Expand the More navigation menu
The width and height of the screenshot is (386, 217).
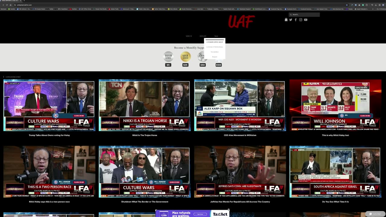pyautogui.click(x=216, y=36)
